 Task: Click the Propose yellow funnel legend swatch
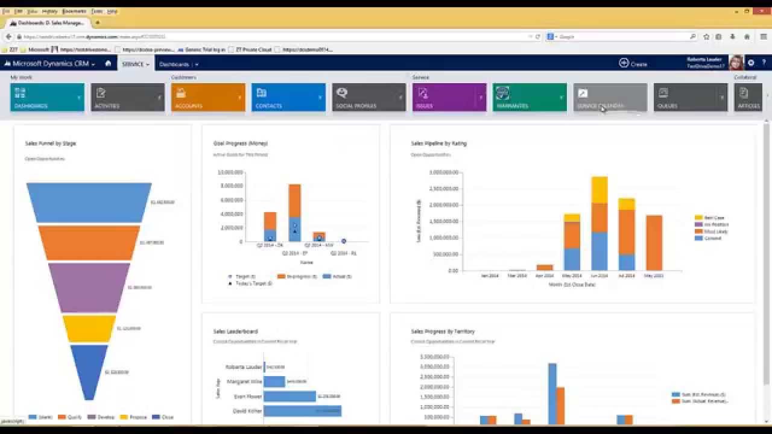point(124,417)
